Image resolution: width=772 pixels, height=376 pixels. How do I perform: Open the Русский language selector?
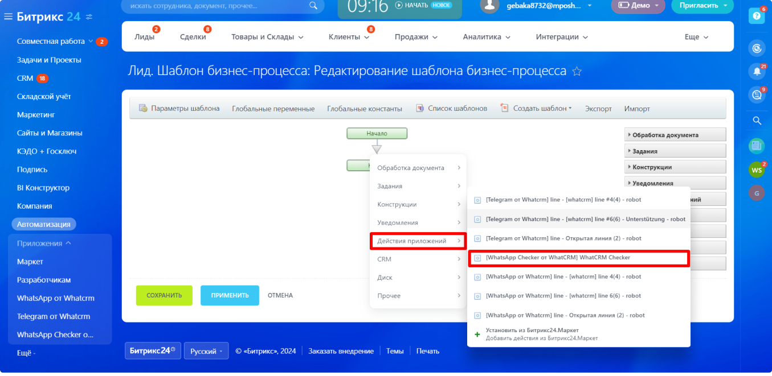pos(206,351)
